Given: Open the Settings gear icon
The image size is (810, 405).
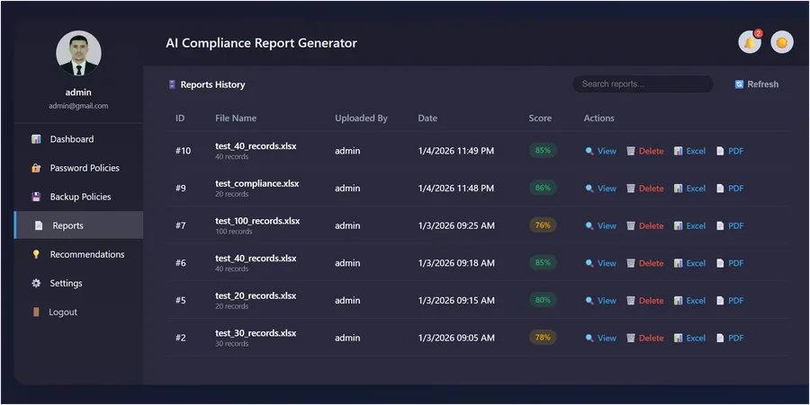Looking at the screenshot, I should pyautogui.click(x=36, y=283).
